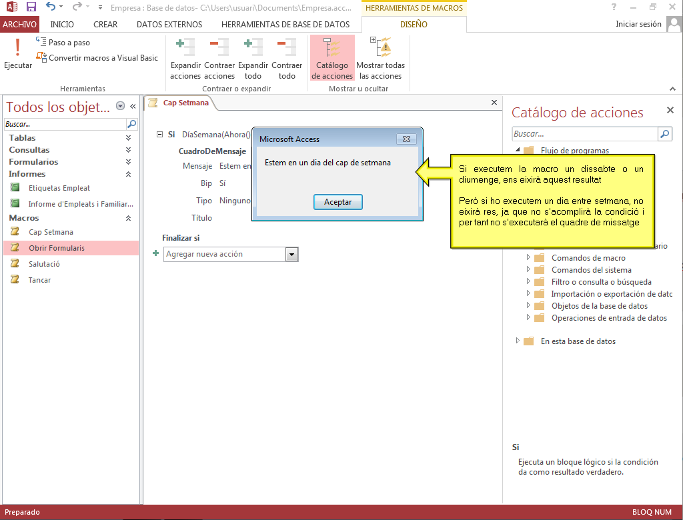Viewport: 683px width, 520px height.
Task: Click Mostrar todas las acciones
Action: [x=380, y=59]
